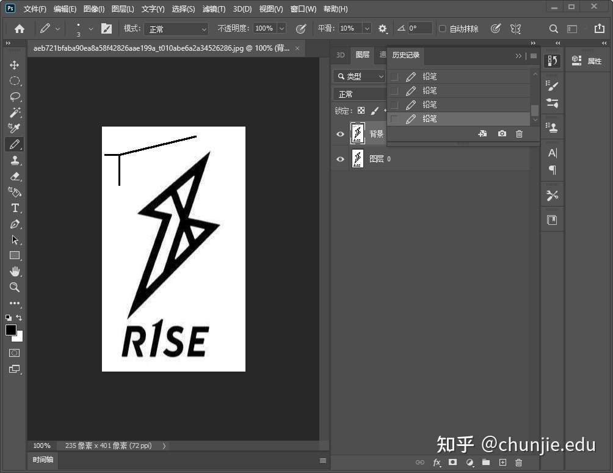Enable the Auto Erase checkbox
613x473 pixels.
[442, 29]
